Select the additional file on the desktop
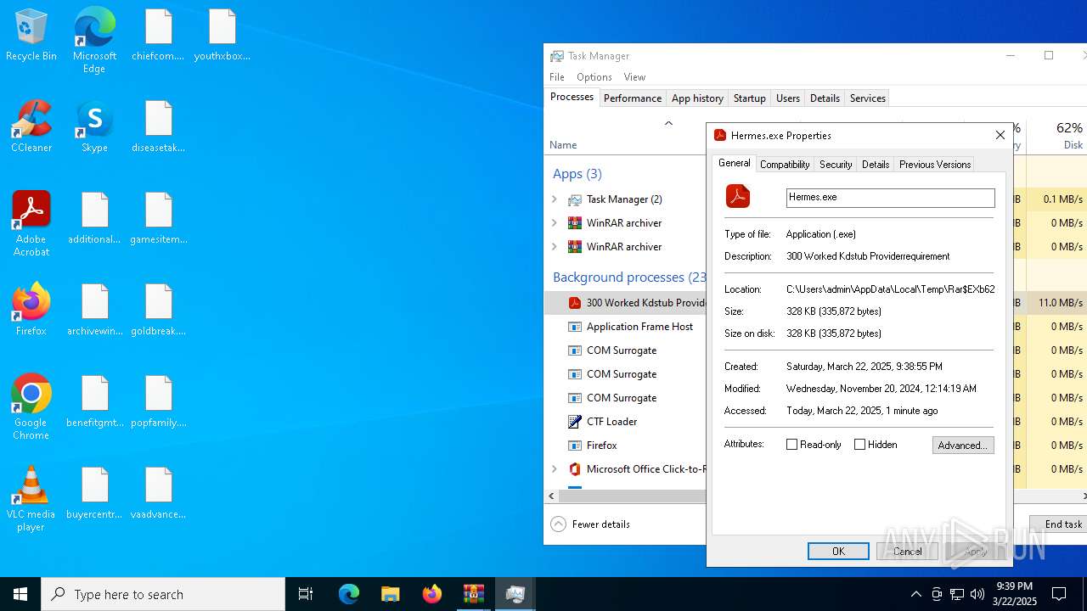 click(94, 219)
